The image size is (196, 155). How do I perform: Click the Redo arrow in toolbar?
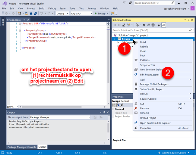pyautogui.click(x=49, y=14)
